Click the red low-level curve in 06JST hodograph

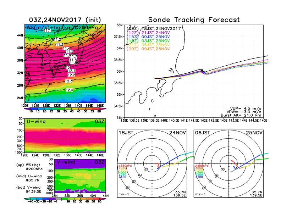click(x=235, y=163)
